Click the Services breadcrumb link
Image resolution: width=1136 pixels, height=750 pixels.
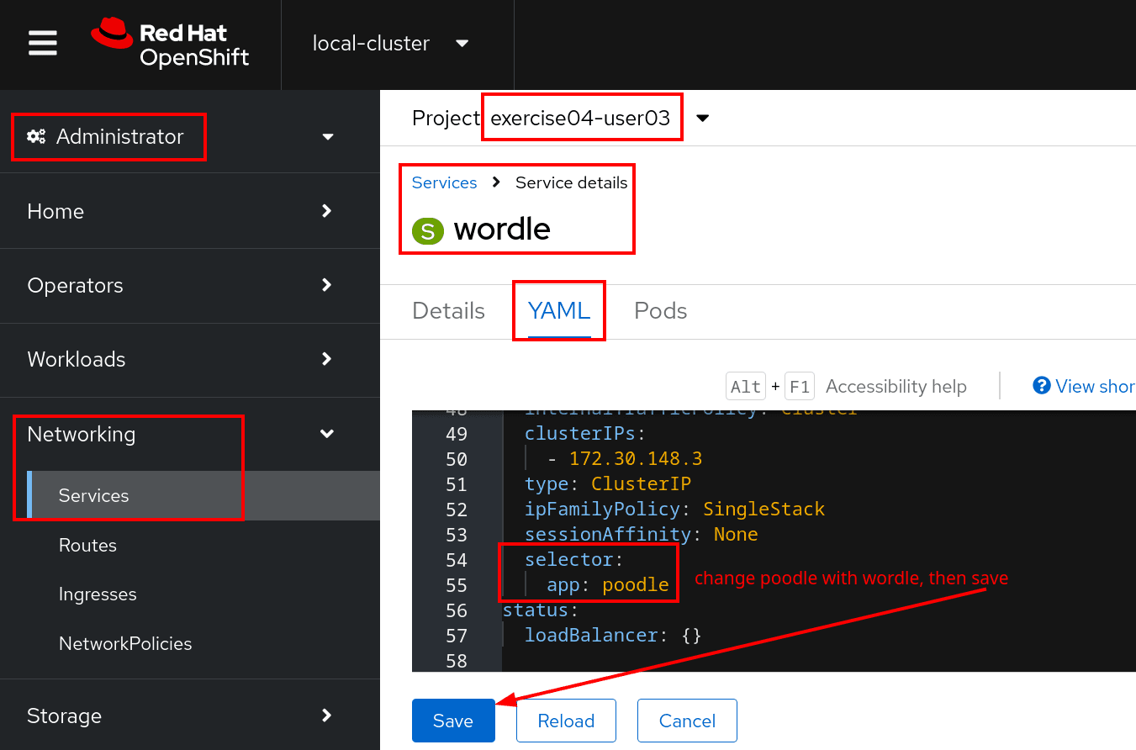click(444, 182)
